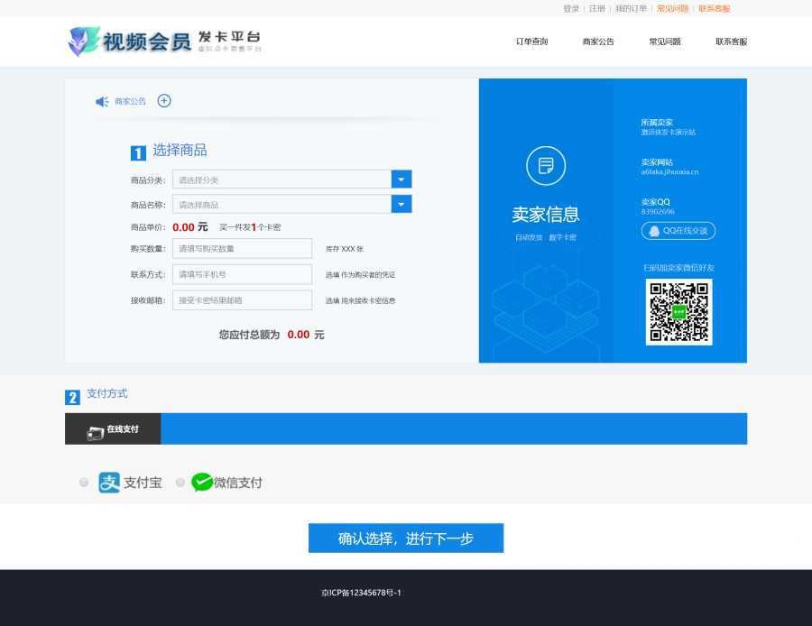This screenshot has width=812, height=626.
Task: Select the 微信支付 radio button
Action: pos(180,483)
